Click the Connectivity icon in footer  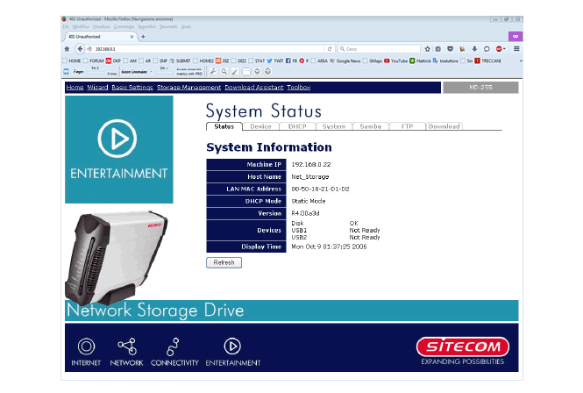[174, 346]
